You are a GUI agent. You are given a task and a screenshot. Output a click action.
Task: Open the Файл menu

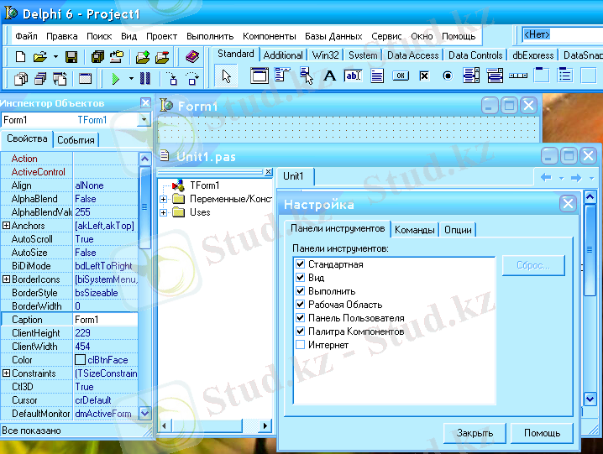coord(26,37)
